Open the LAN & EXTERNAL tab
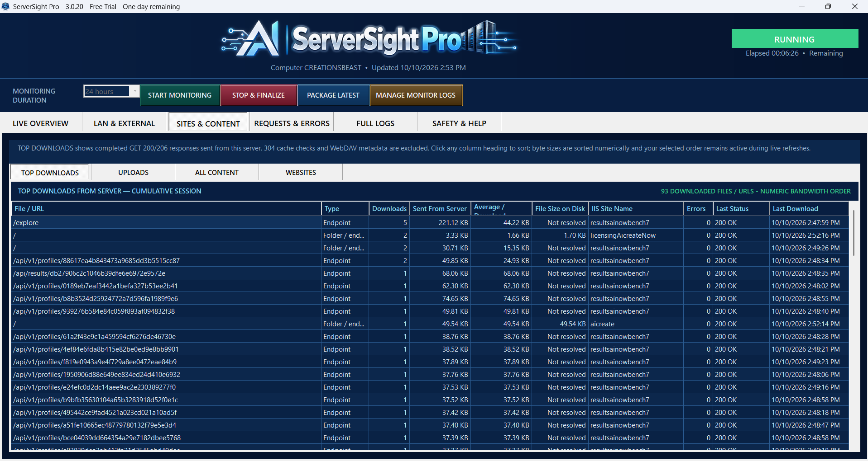Screen dimensions: 868x461 point(124,123)
